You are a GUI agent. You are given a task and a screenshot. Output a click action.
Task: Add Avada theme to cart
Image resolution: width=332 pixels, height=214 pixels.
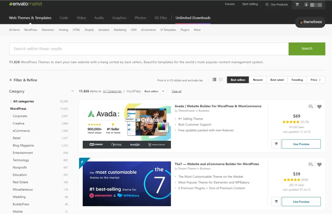point(276,144)
